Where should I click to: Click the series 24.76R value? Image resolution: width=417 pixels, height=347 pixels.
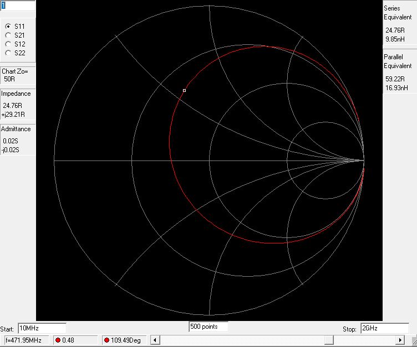point(395,30)
